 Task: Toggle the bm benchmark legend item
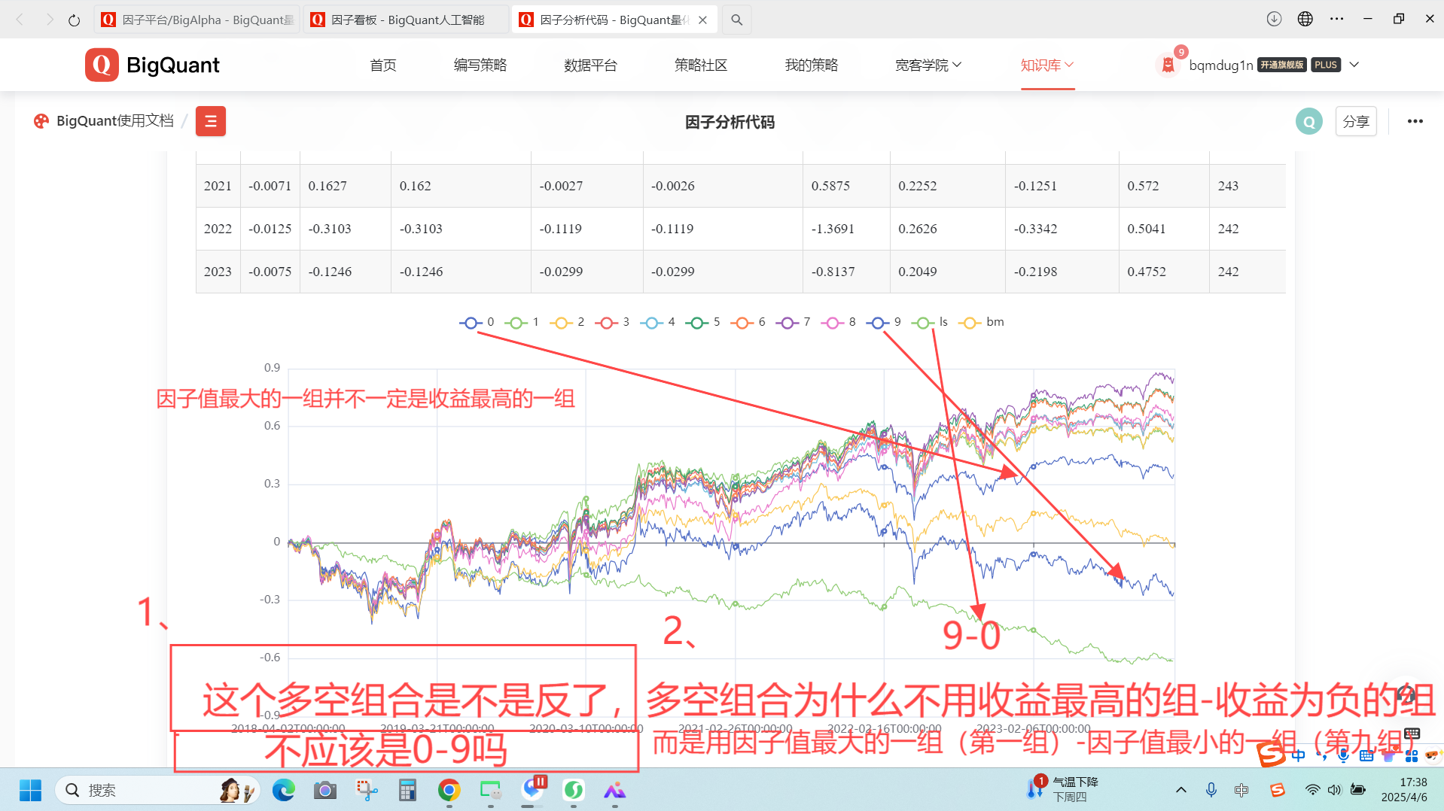pyautogui.click(x=981, y=322)
